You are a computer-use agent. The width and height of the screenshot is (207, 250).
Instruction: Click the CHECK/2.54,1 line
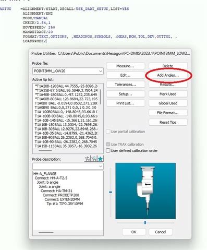[36, 23]
